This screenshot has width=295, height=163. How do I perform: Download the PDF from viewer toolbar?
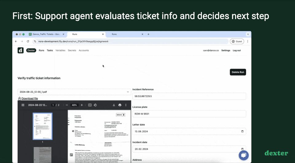114,105
